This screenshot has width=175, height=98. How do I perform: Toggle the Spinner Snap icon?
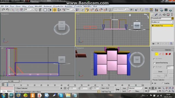pyautogui.click(x=105, y=10)
